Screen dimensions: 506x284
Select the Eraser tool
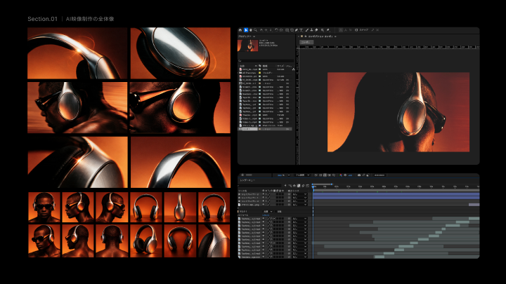point(316,30)
